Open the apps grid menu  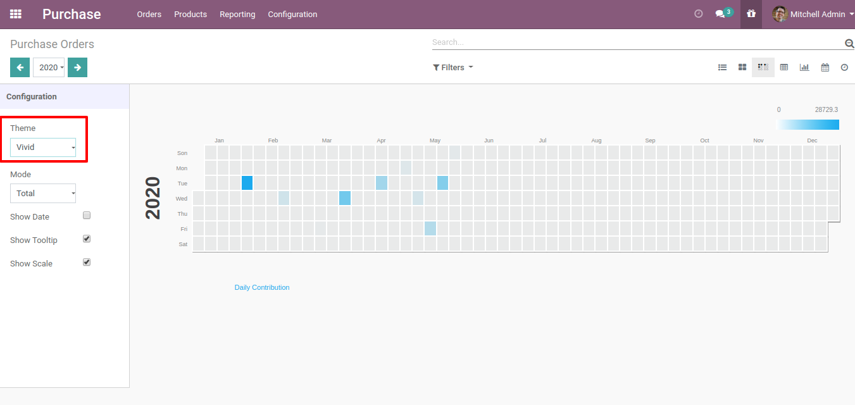click(16, 14)
